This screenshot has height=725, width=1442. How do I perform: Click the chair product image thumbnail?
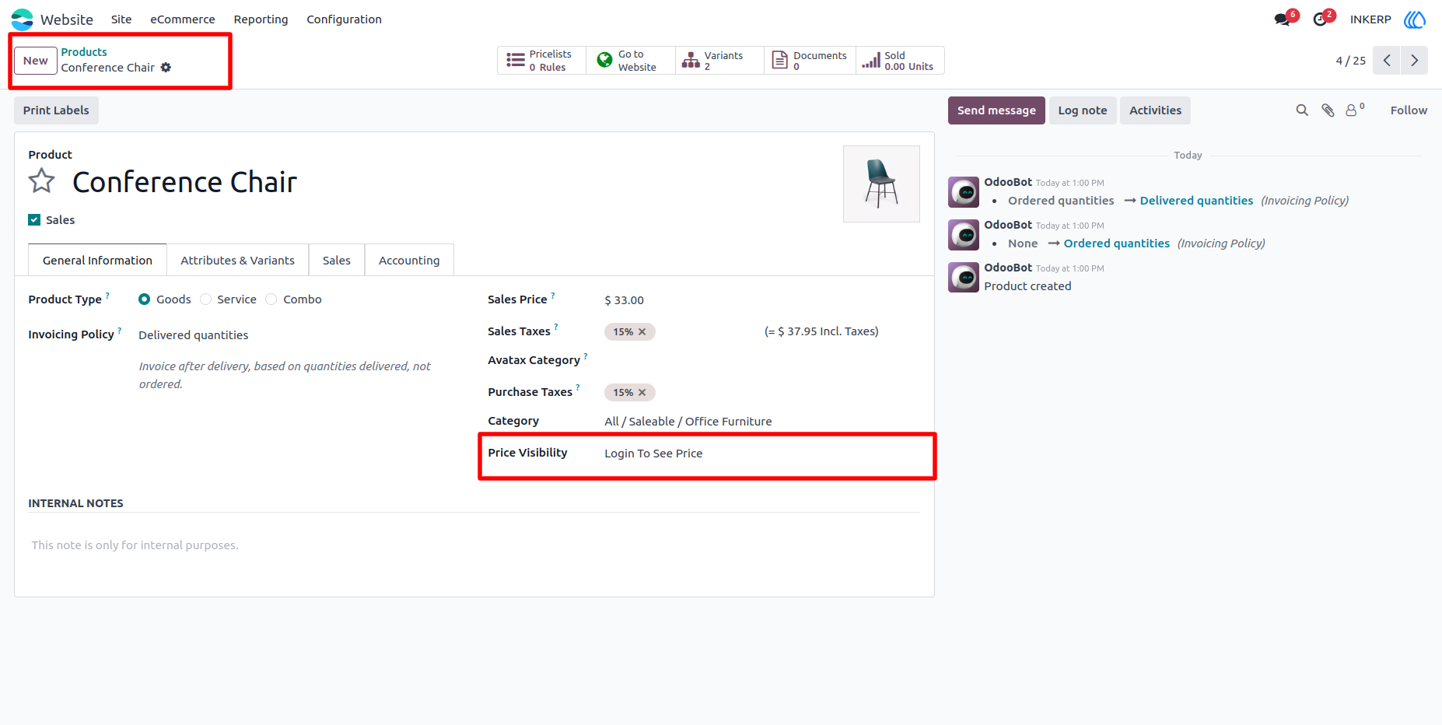pos(882,184)
